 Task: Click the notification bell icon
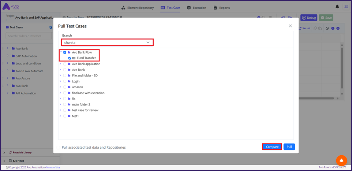(x=337, y=7)
